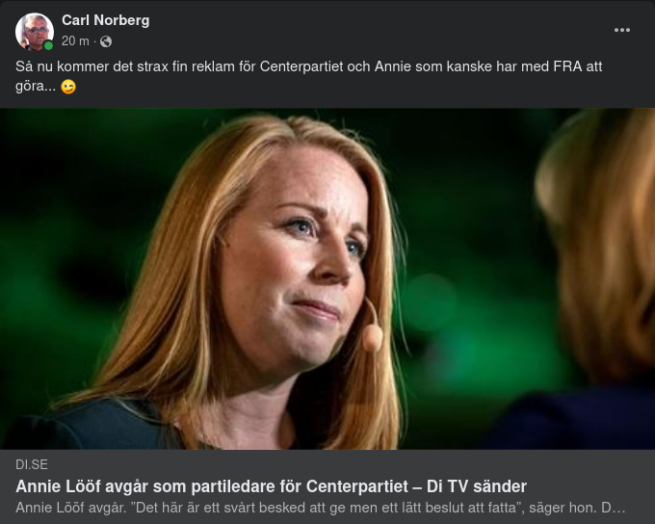Click the globe public audience icon

tap(106, 41)
